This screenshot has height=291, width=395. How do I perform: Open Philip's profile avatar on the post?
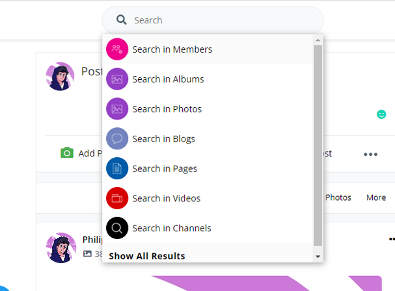(x=61, y=247)
